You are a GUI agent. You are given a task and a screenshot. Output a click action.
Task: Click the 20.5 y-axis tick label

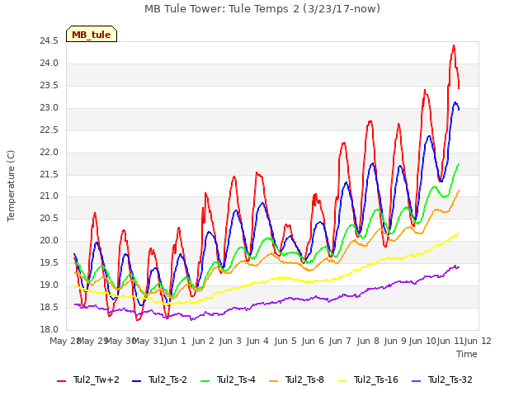coord(49,218)
